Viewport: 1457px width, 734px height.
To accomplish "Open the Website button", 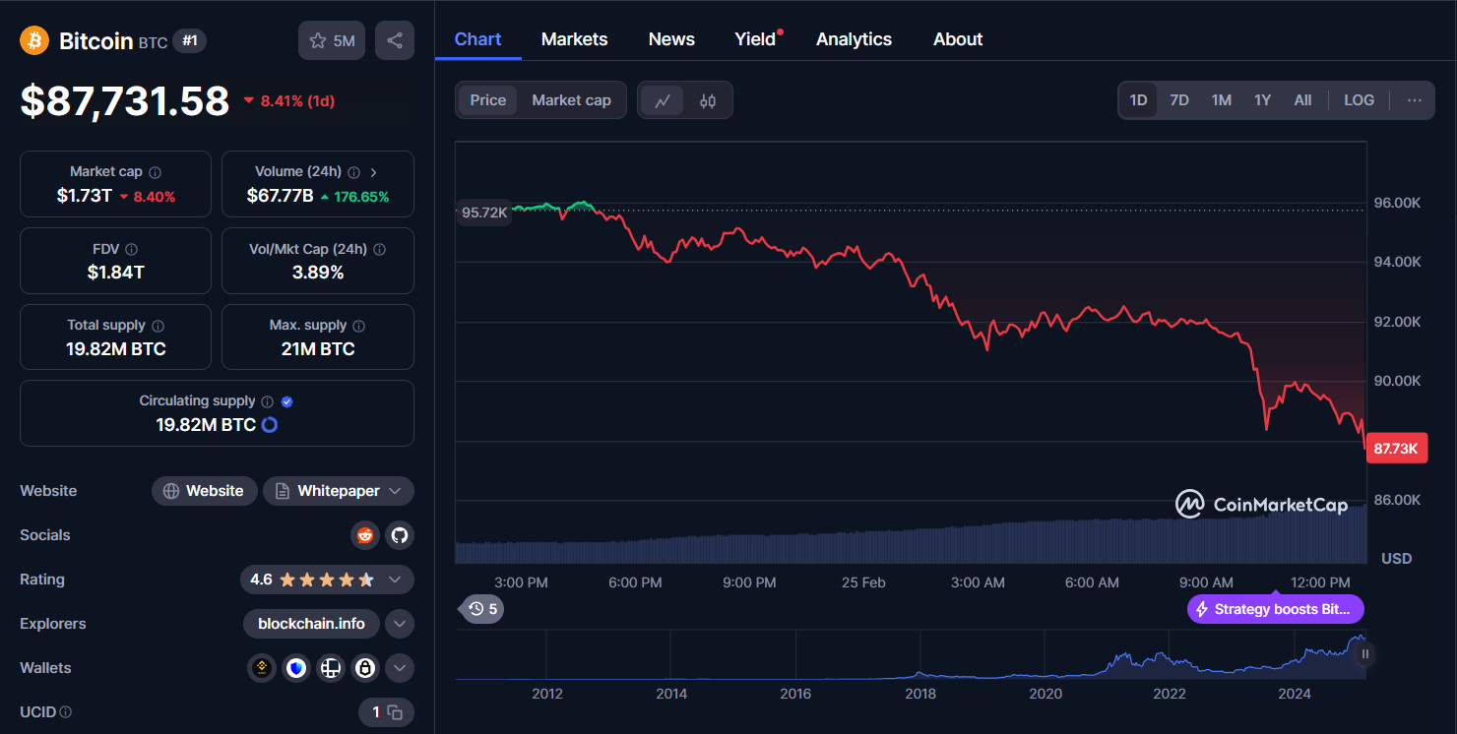I will pos(204,490).
